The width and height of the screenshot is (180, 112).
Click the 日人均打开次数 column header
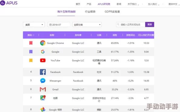point(146,35)
